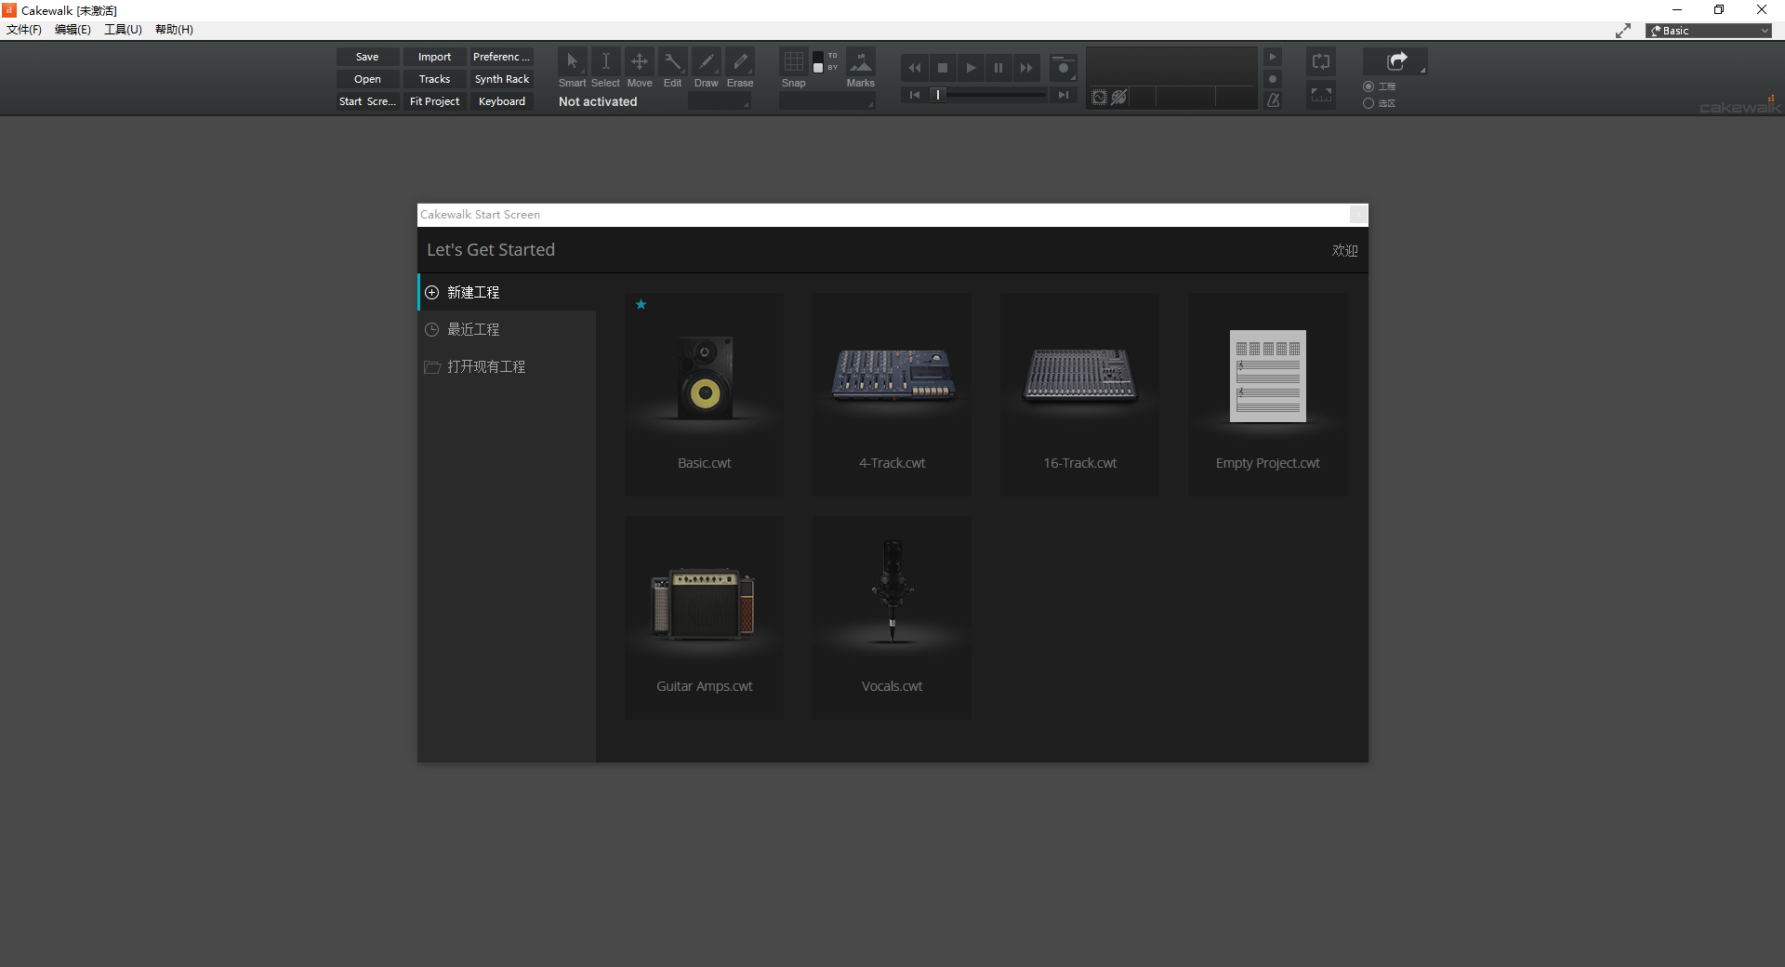Click the set loop points icon
The height and width of the screenshot is (967, 1785).
[x=1321, y=95]
